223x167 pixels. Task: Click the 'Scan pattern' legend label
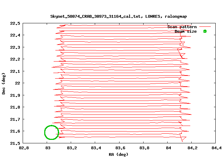coord(182,27)
